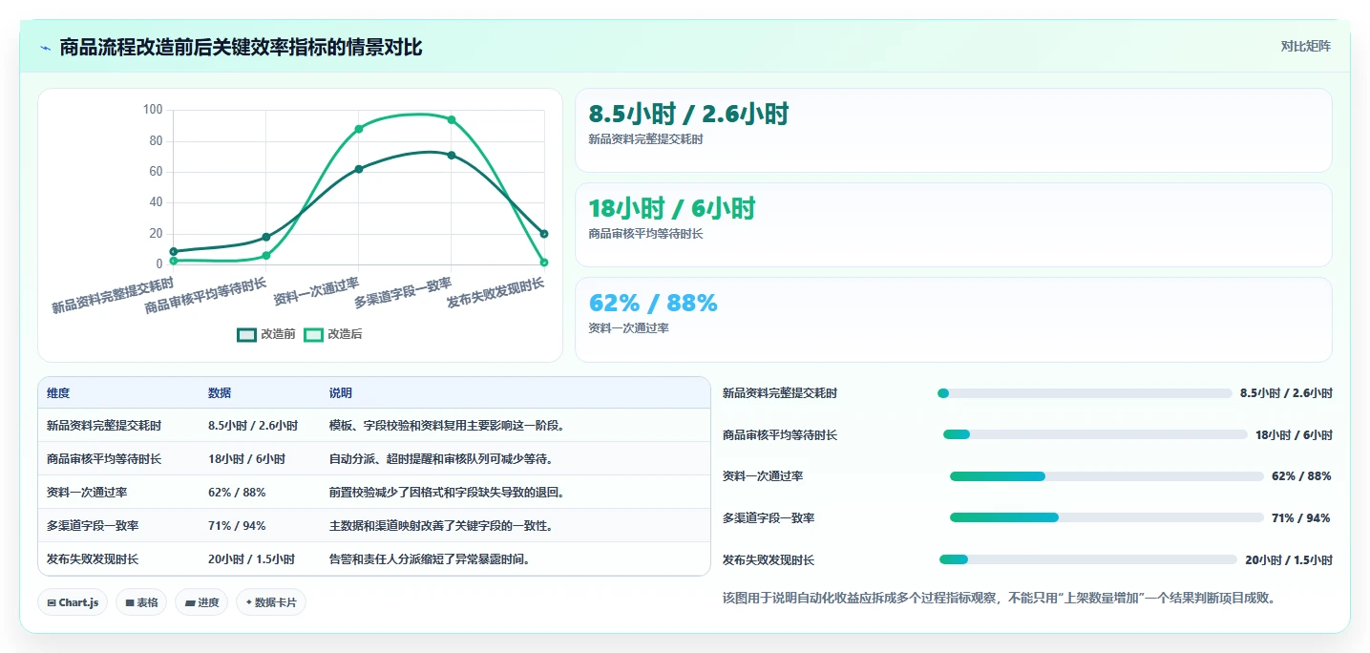Click the 改造后 legend color box
The height and width of the screenshot is (653, 1370).
pos(313,334)
